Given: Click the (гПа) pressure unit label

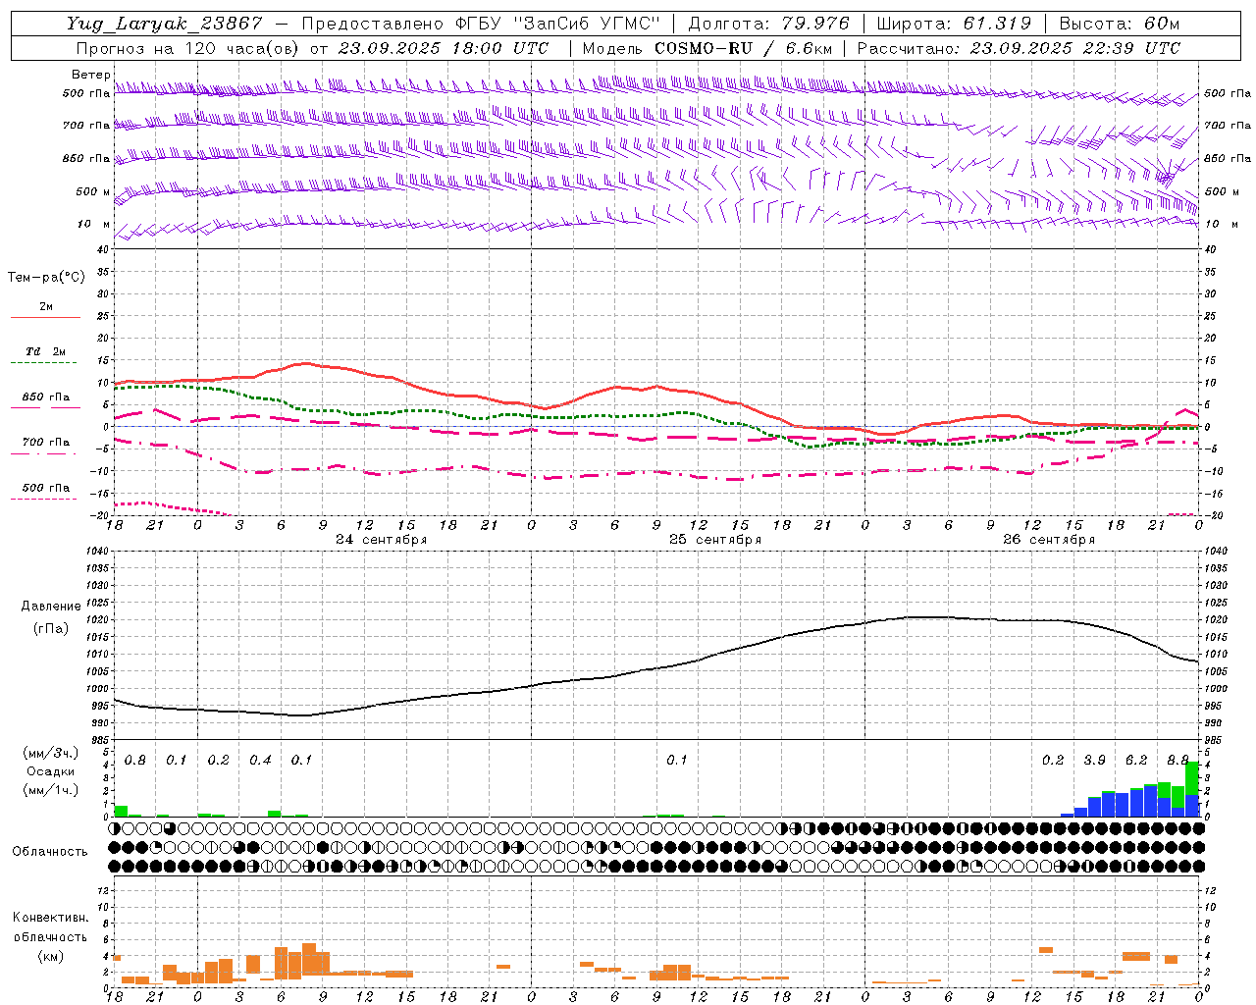Looking at the screenshot, I should [51, 629].
